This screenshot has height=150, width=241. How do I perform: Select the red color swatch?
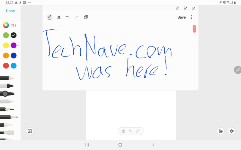pos(6,66)
